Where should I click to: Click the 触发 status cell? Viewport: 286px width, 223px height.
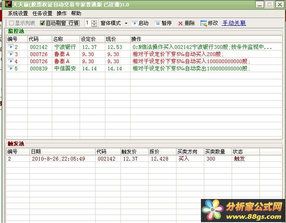point(239,159)
